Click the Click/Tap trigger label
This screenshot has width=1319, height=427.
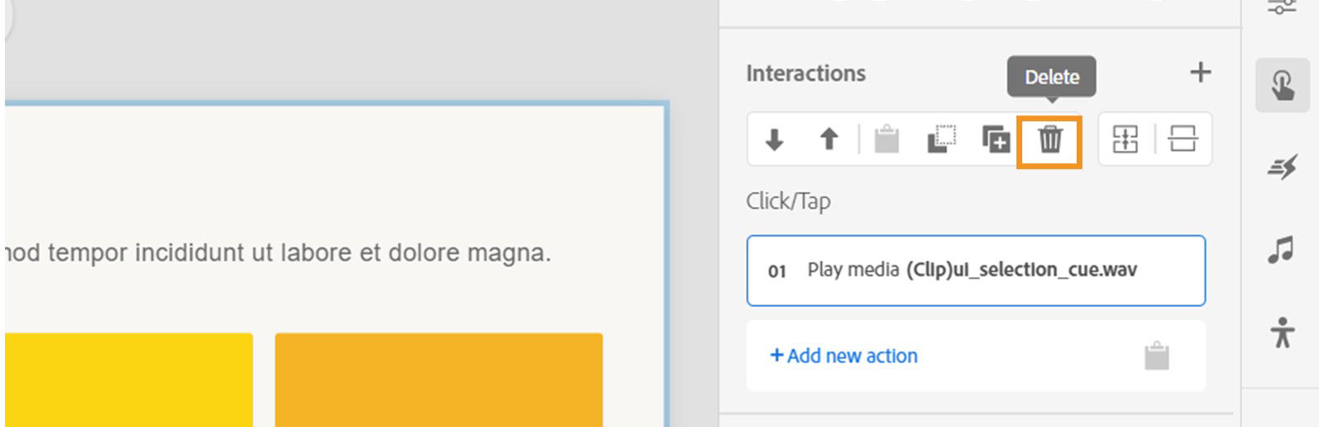click(x=788, y=201)
